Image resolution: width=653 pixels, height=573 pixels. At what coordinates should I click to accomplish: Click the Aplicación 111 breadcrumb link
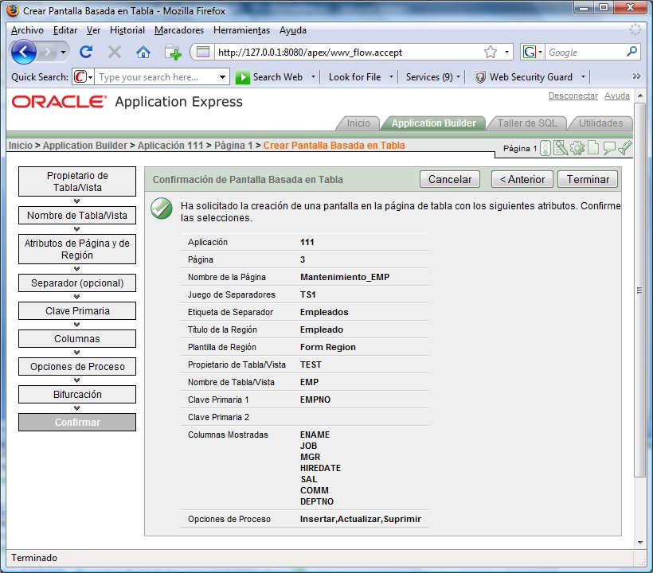[x=170, y=145]
